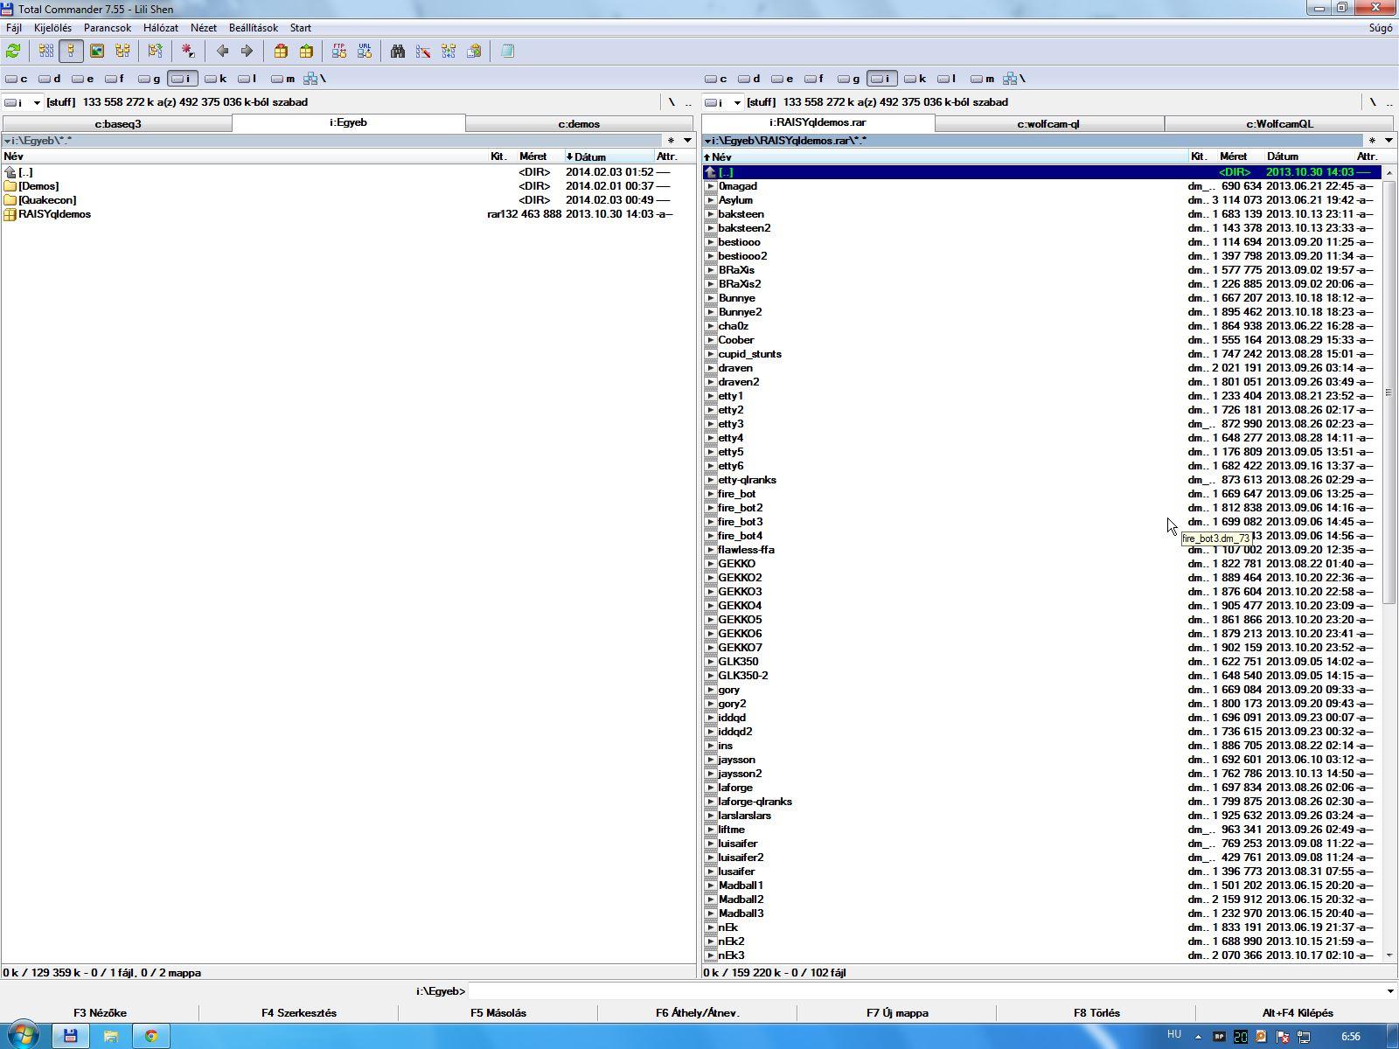1399x1049 pixels.
Task: Click the copy file names toolbar icon
Action: click(474, 52)
